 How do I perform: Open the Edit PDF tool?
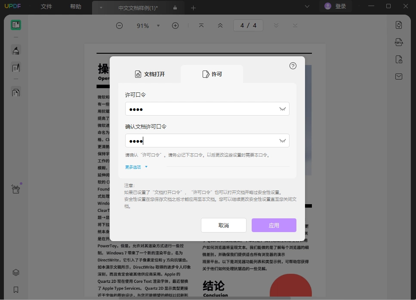tap(16, 67)
